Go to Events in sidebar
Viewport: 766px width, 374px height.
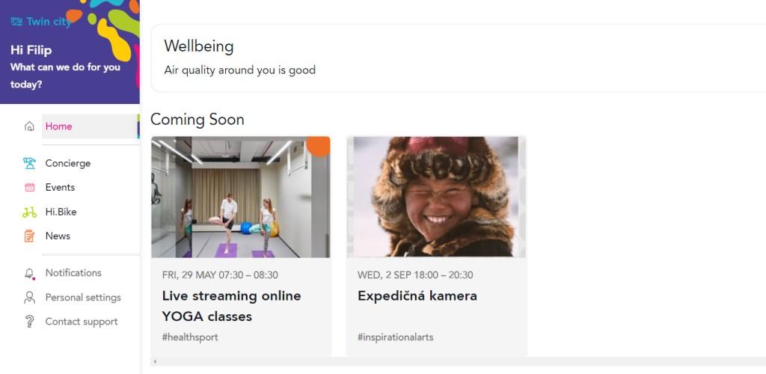point(60,188)
